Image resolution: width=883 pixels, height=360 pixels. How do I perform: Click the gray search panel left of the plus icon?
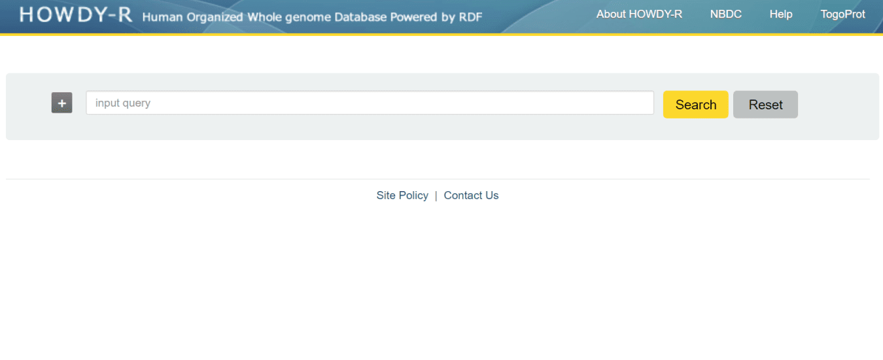click(29, 106)
